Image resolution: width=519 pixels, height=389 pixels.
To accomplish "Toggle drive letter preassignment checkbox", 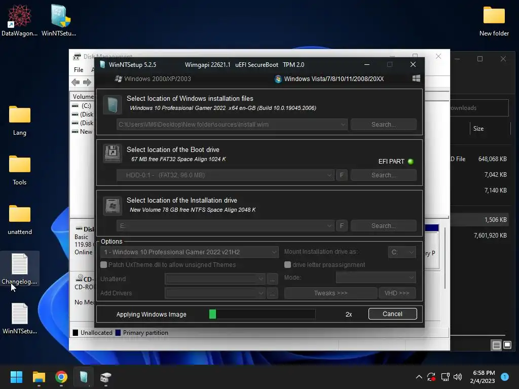I will pyautogui.click(x=288, y=264).
